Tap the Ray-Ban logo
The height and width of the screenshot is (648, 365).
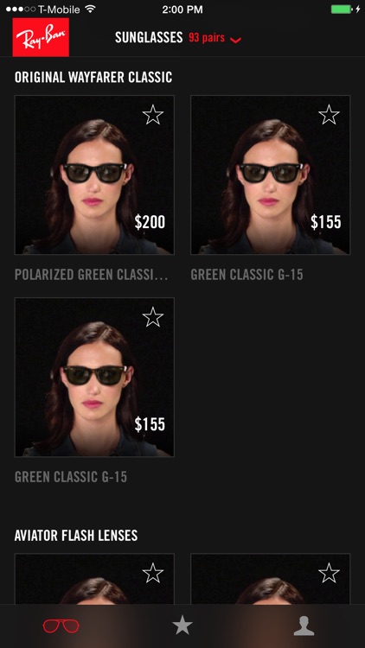41,37
